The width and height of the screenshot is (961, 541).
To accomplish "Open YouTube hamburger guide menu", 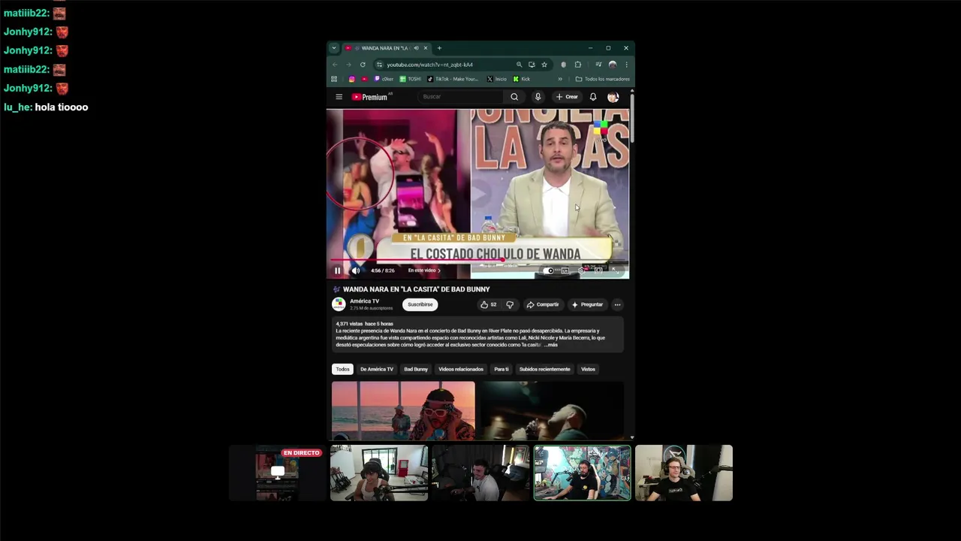I will [339, 97].
